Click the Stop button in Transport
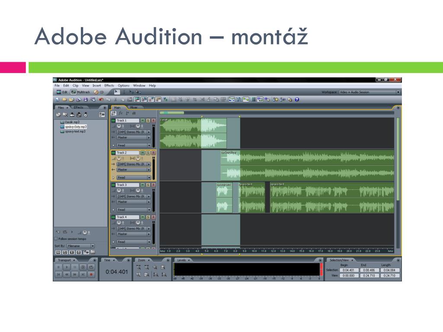The width and height of the screenshot is (443, 332). coord(58,267)
